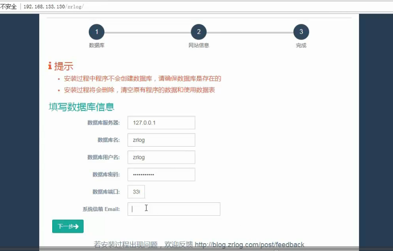393x251 pixels.
Task: Click the 数据库服务器 label
Action: click(x=104, y=123)
